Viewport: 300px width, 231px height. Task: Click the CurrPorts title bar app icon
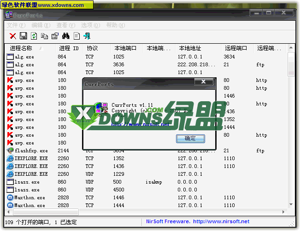click(9, 15)
